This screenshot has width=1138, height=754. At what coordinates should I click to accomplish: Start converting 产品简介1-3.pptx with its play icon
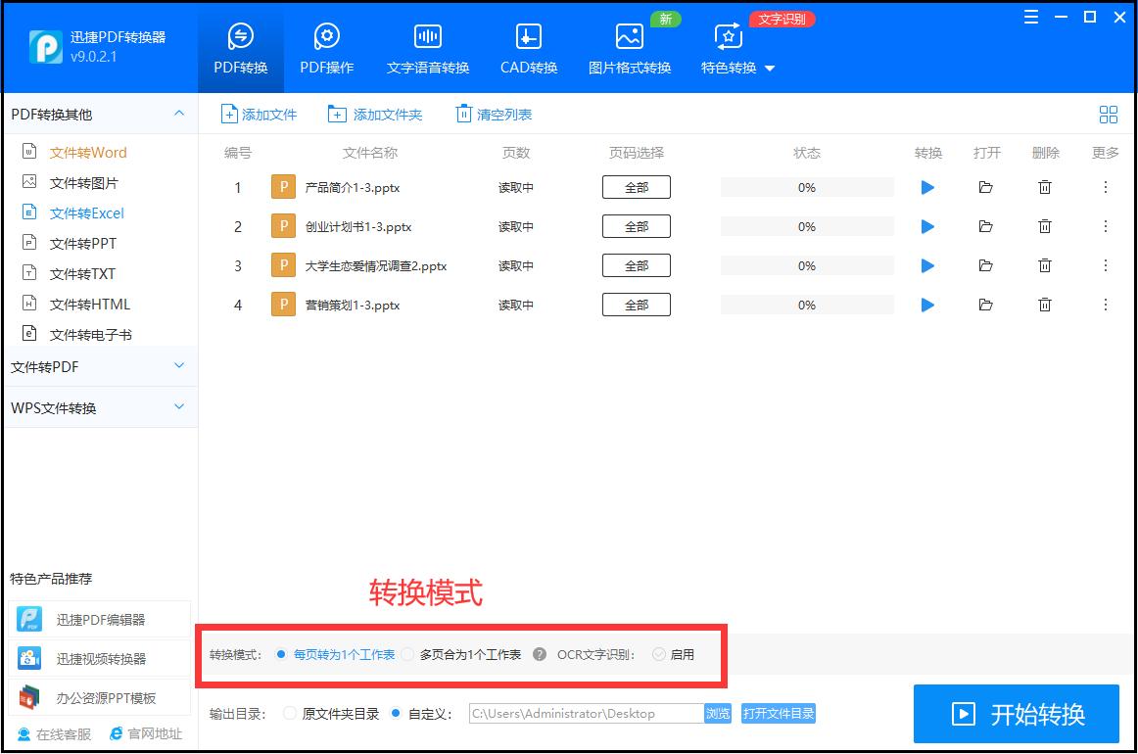pyautogui.click(x=927, y=186)
